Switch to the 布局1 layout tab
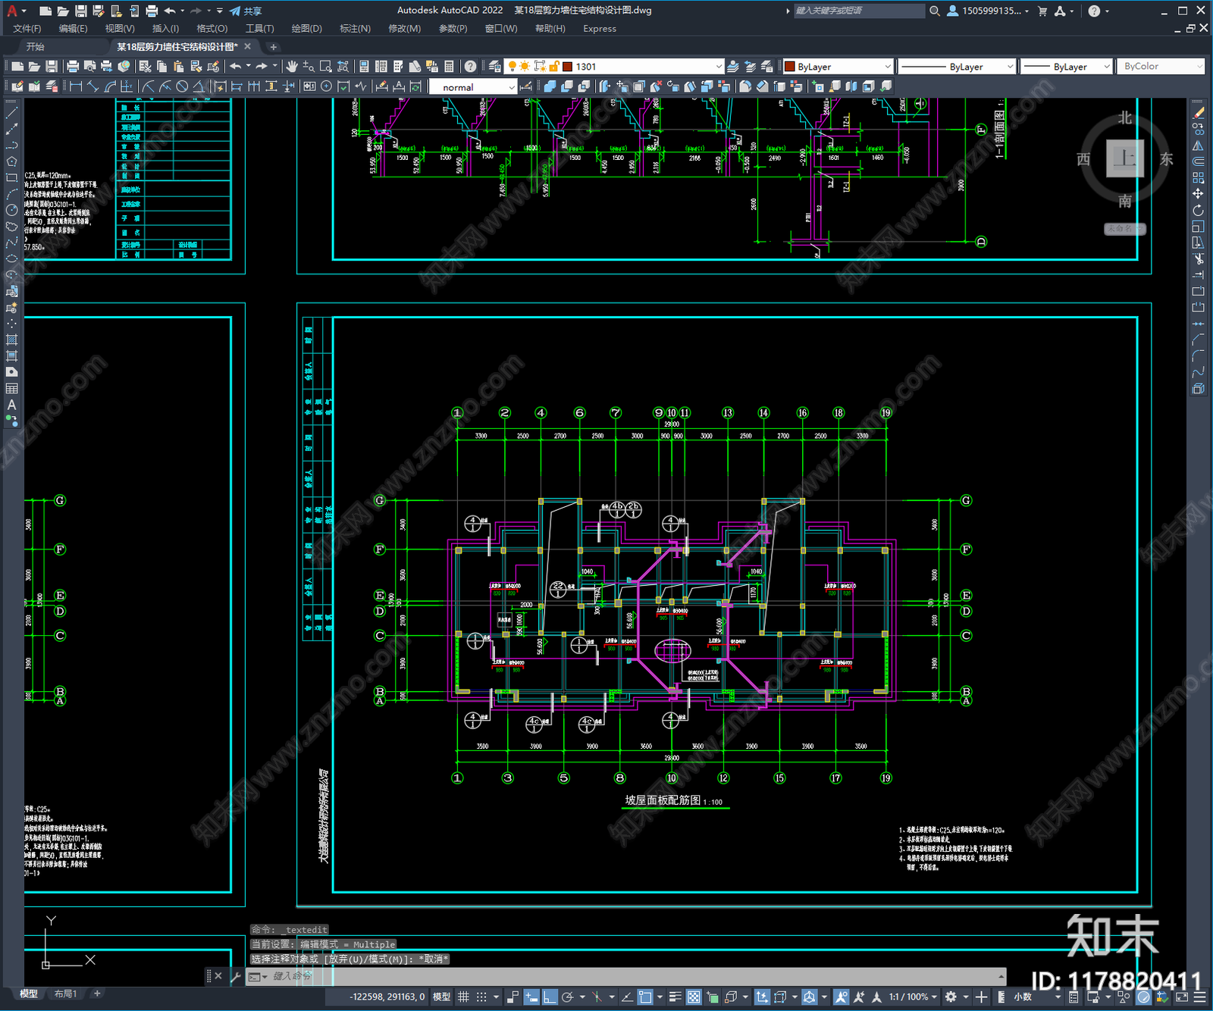Image resolution: width=1213 pixels, height=1011 pixels. (65, 994)
